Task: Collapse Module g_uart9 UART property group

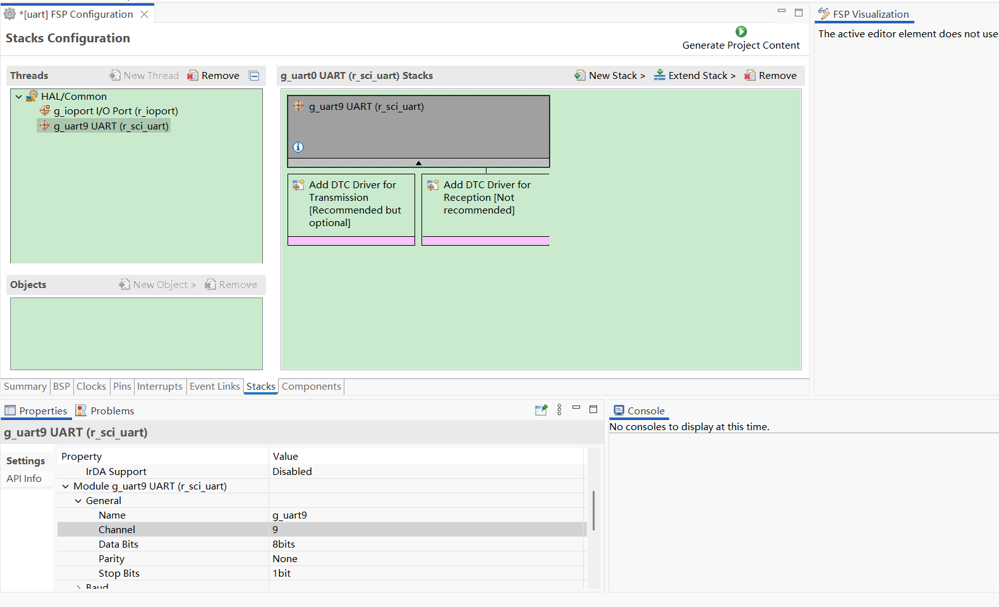Action: tap(66, 486)
